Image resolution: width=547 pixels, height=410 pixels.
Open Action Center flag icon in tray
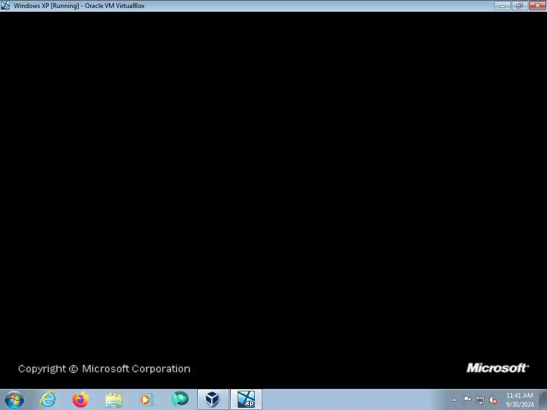467,399
